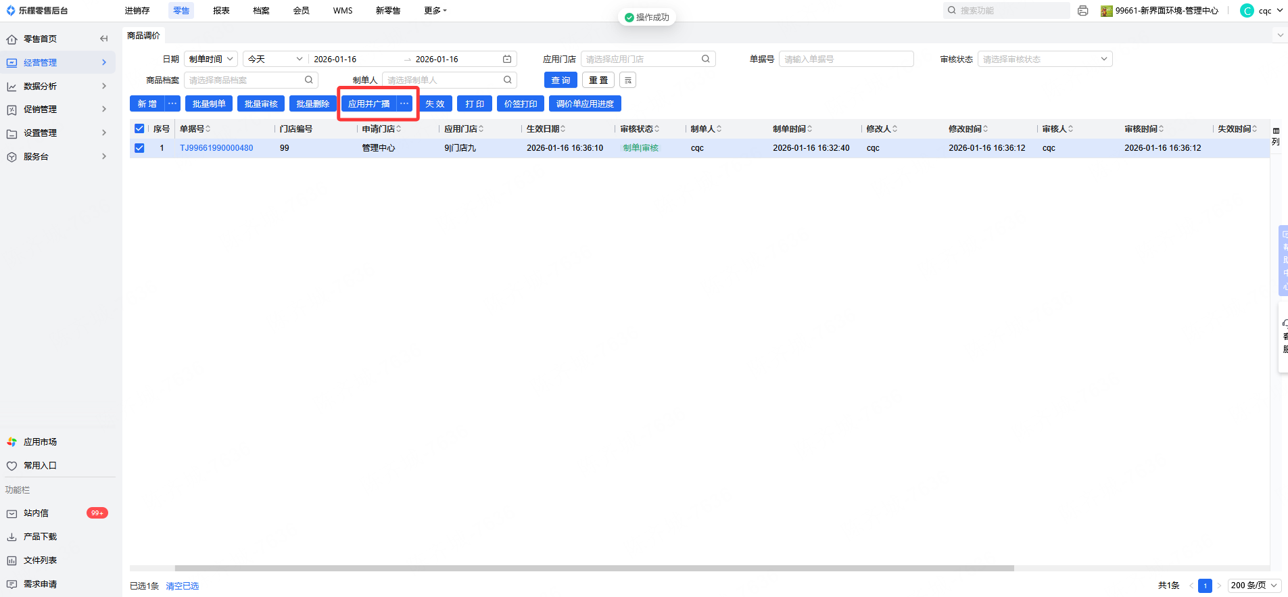Open the 制单时间 date type dropdown
Screen dimensions: 1288x597
pos(211,59)
